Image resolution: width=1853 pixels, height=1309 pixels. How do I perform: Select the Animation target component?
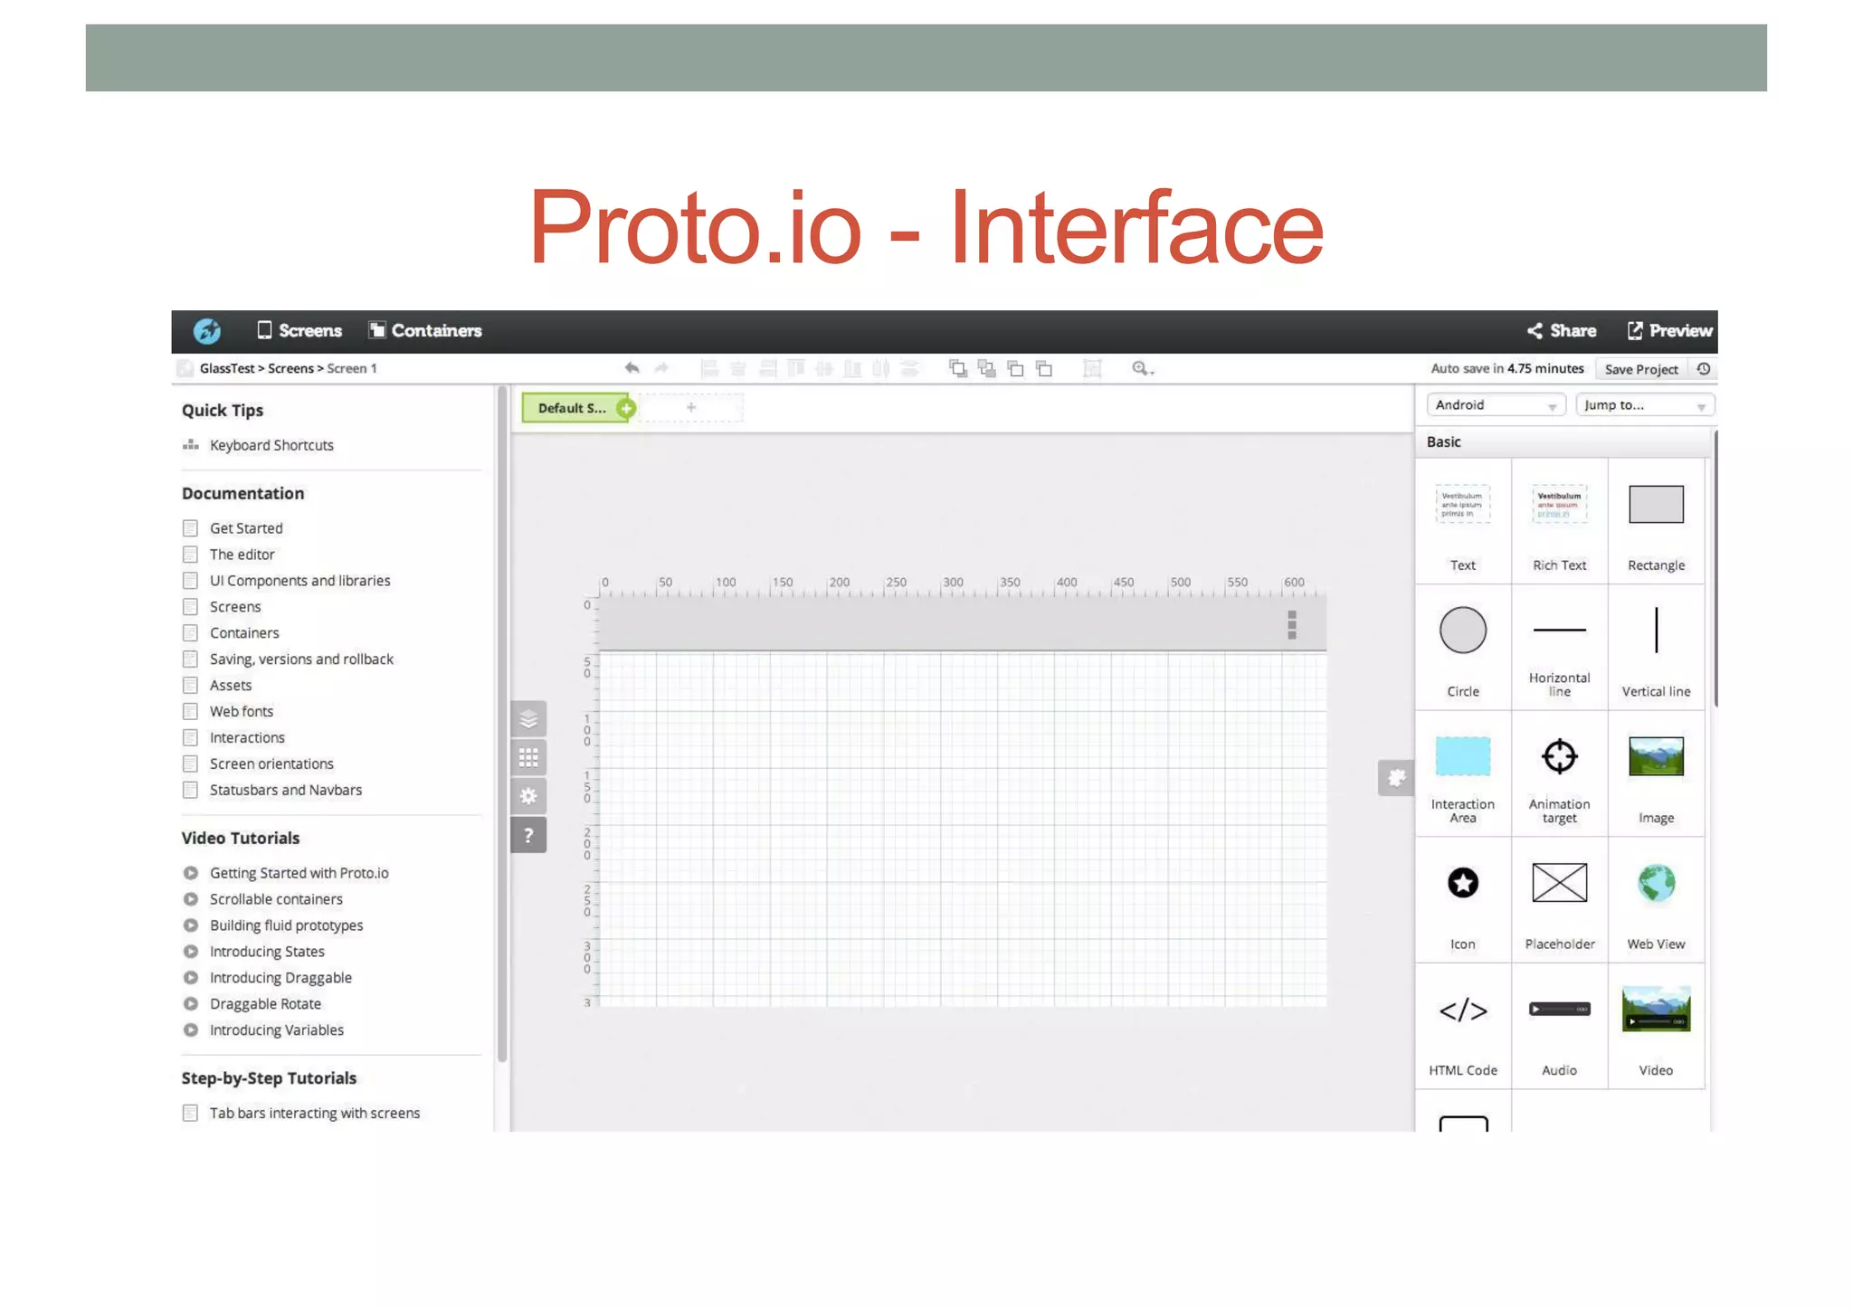point(1560,773)
